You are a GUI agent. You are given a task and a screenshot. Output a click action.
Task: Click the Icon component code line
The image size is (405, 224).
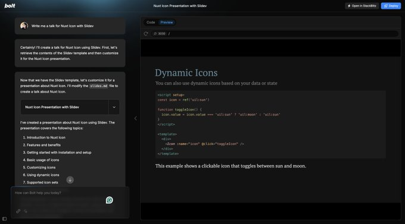204,144
